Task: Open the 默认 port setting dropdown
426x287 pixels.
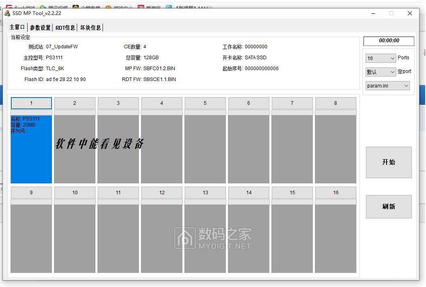Action: pyautogui.click(x=381, y=72)
